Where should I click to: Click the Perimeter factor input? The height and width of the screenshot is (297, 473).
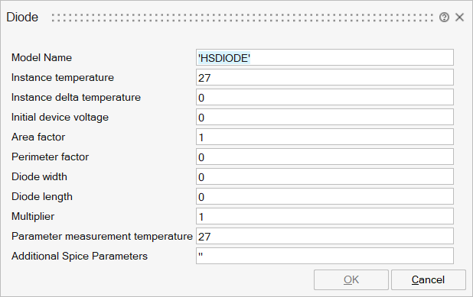[x=325, y=157]
